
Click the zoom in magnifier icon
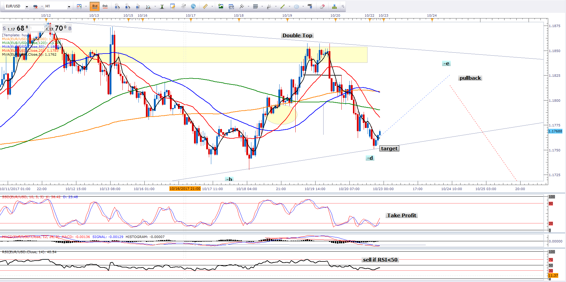117,6
